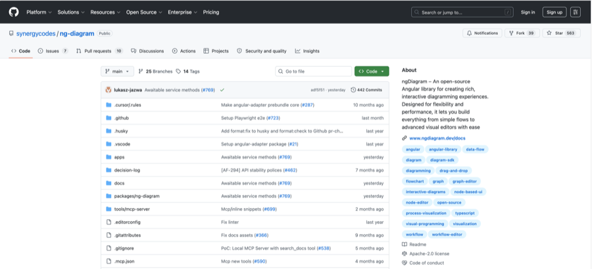
Task: Click the lukasz-jazwa avatar image
Action: pos(109,90)
